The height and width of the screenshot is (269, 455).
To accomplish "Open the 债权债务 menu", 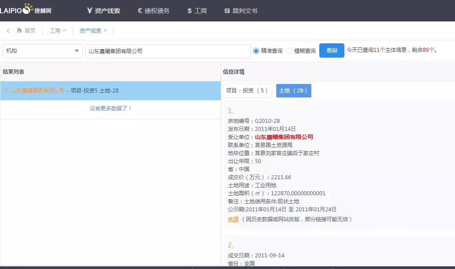I will [x=154, y=11].
